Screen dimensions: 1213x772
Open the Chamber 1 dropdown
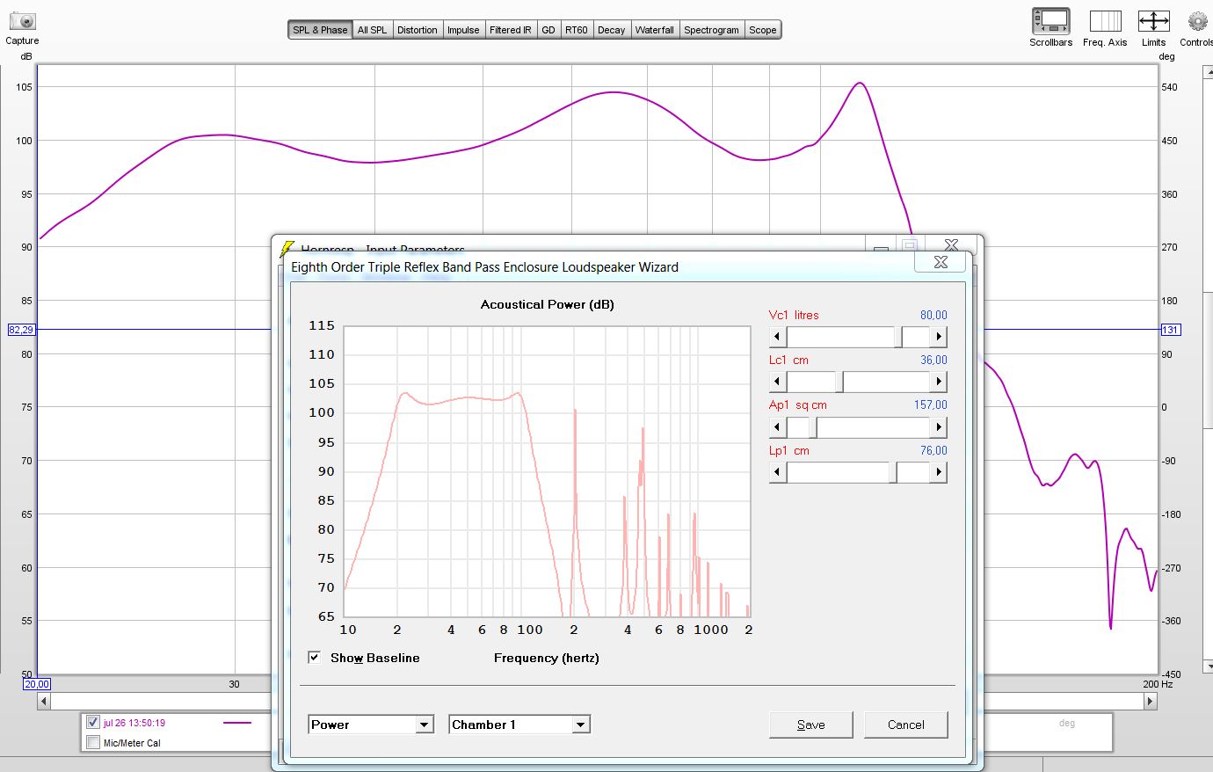(x=519, y=725)
